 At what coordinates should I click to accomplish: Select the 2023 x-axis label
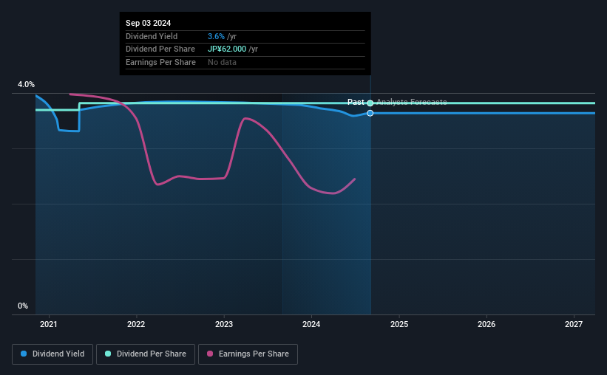click(224, 324)
